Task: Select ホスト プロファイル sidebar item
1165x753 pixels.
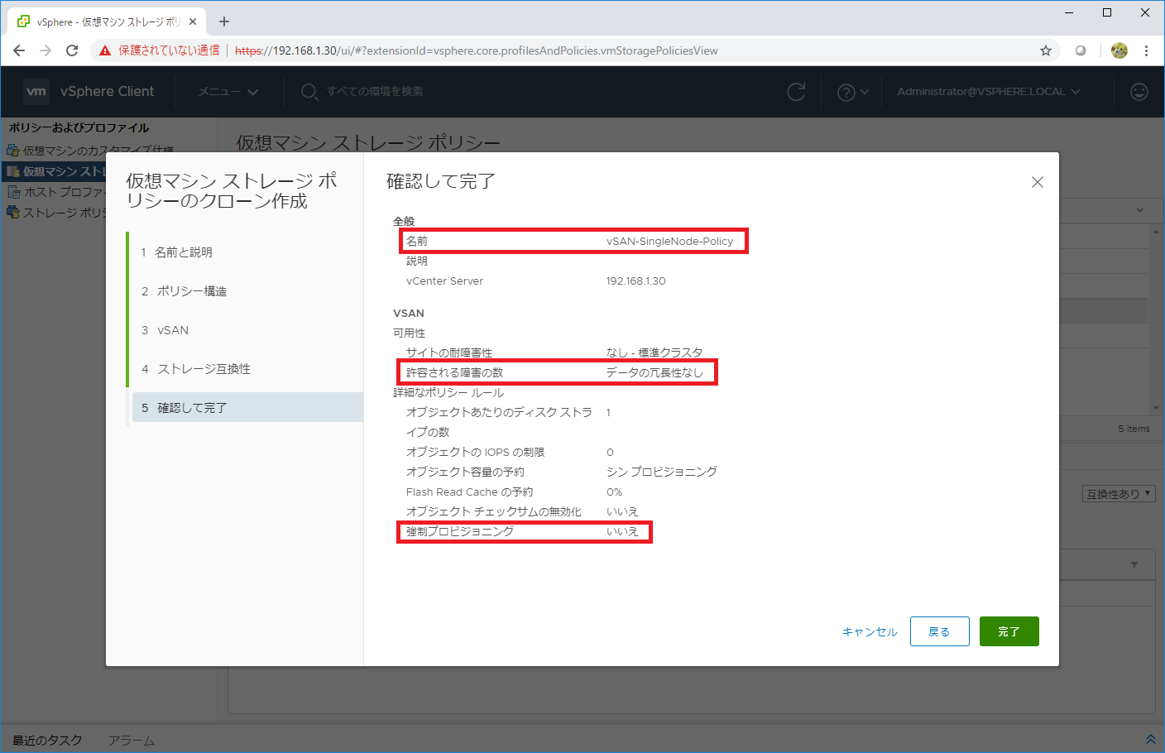Action: [58, 192]
